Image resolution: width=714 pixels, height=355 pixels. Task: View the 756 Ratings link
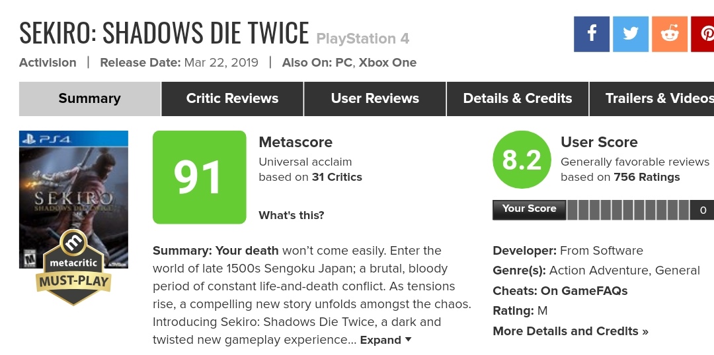tap(647, 177)
